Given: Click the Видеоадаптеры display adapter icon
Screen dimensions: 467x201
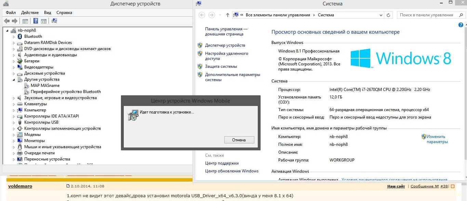Looking at the screenshot, I should coord(20,67).
